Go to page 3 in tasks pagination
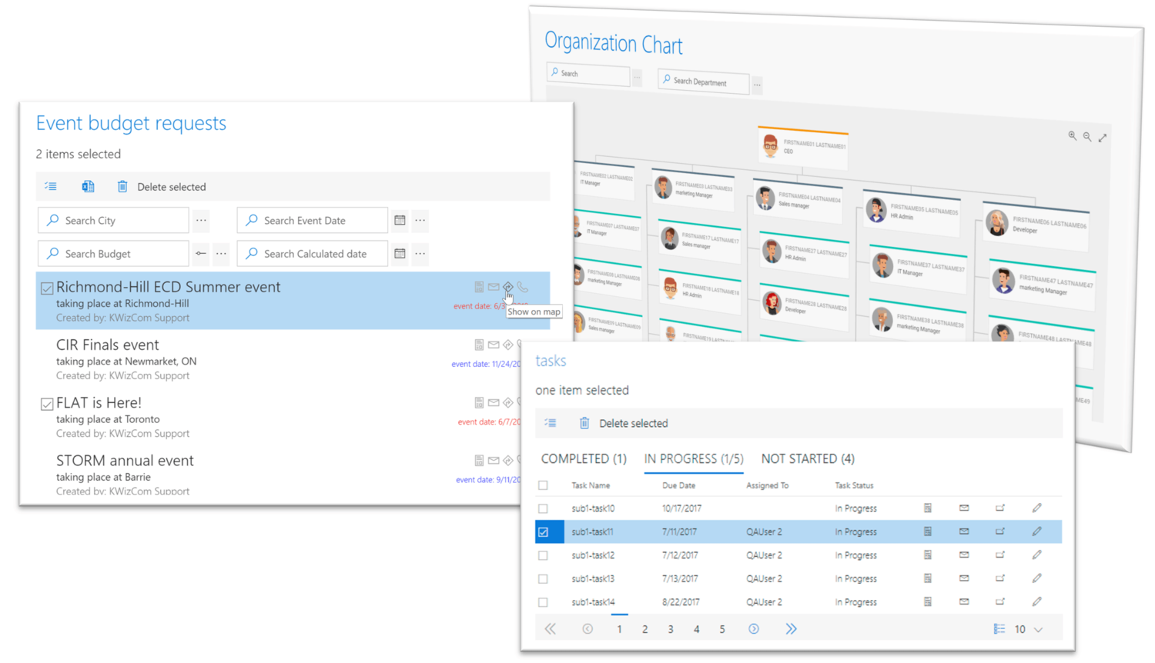1155x663 pixels. (671, 629)
